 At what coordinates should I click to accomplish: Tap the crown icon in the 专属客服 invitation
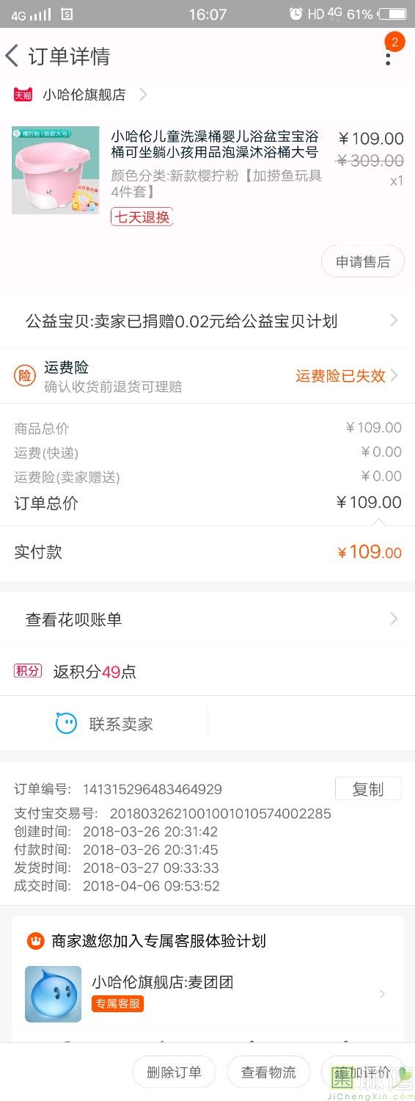35,941
